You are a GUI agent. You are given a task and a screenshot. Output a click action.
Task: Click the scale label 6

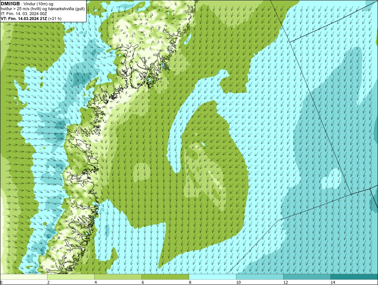click(x=143, y=282)
